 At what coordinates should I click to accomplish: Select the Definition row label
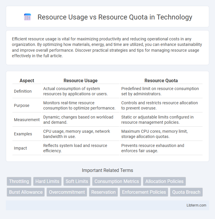pos(23,91)
